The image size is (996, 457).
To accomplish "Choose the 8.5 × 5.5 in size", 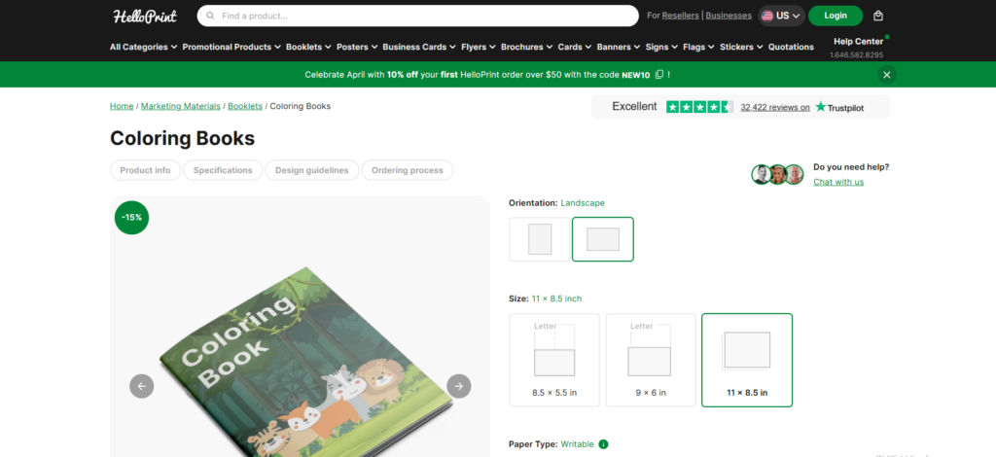I will pos(554,360).
